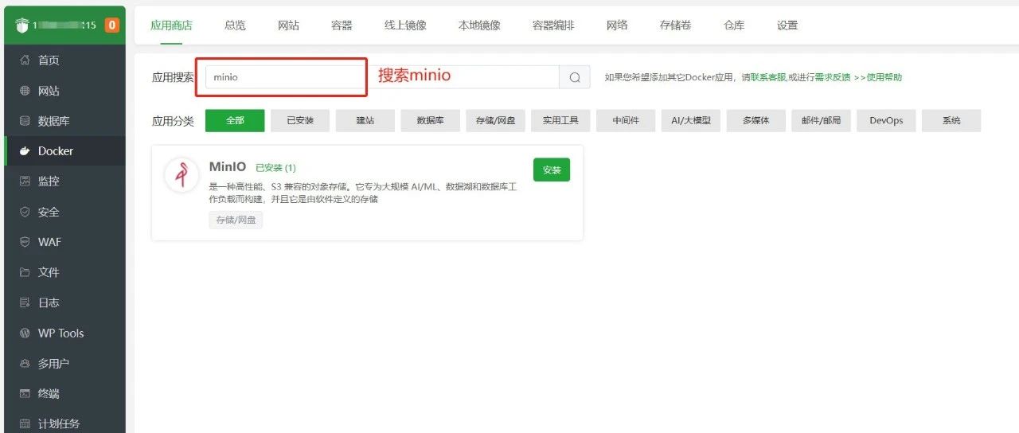
Task: Click the home icon beside 首页
Action: (25, 60)
